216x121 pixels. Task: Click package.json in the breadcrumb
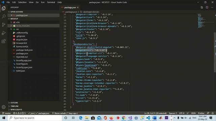click(71, 12)
